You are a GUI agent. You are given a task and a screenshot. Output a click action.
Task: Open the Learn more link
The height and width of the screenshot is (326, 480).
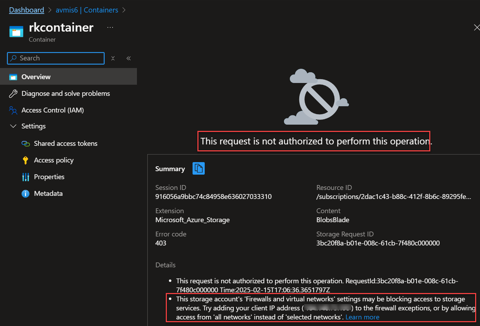pos(362,317)
